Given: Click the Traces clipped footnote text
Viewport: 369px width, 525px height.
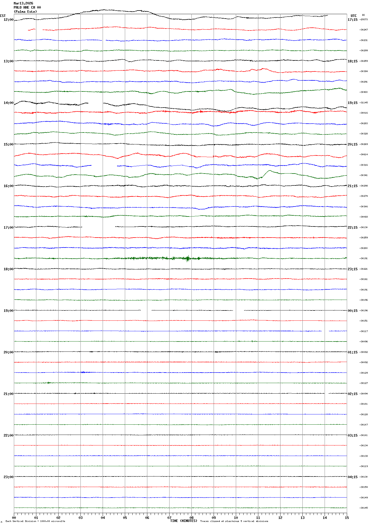Looking at the screenshot, I should (234, 521).
